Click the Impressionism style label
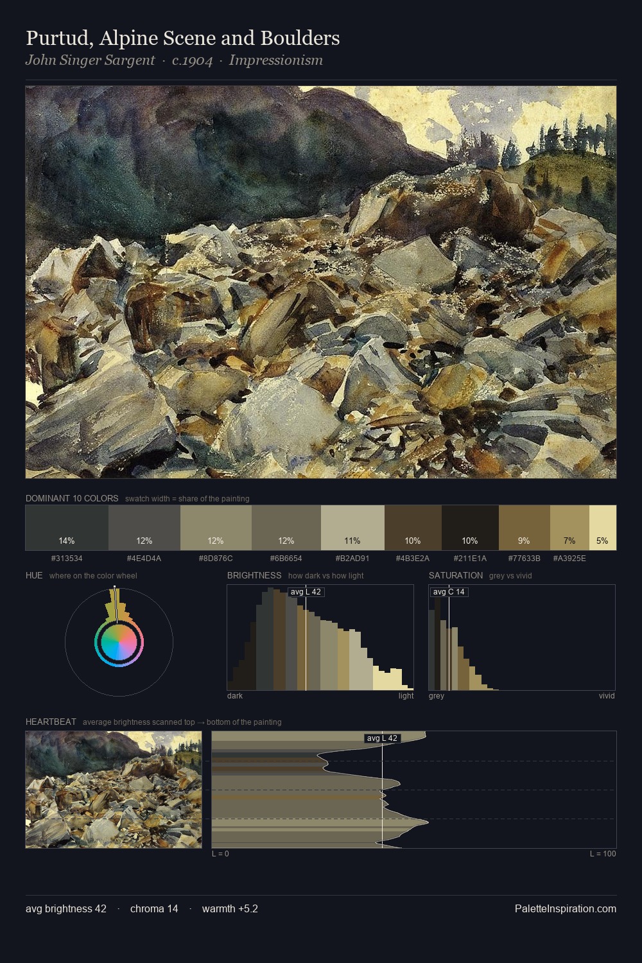The width and height of the screenshot is (642, 963). 276,60
